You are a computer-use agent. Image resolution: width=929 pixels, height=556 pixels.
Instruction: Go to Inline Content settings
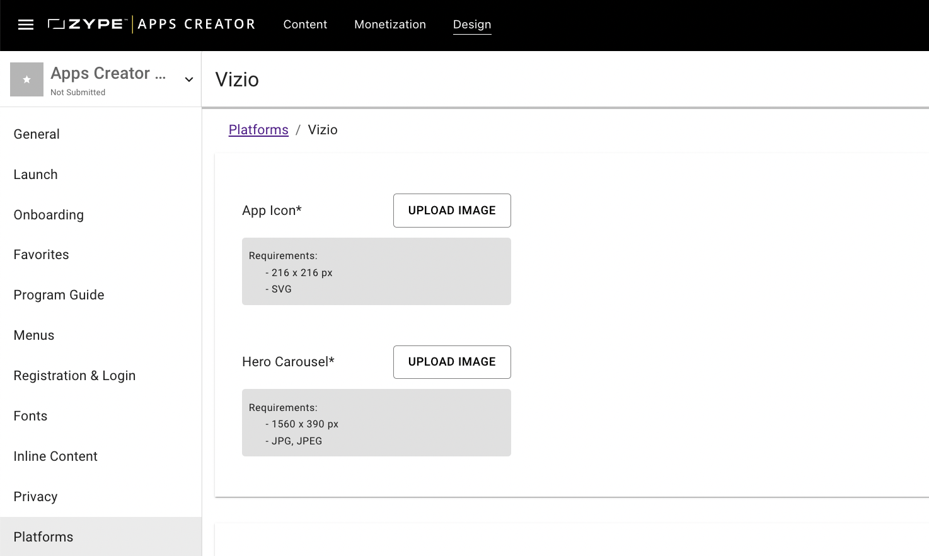[101, 456]
